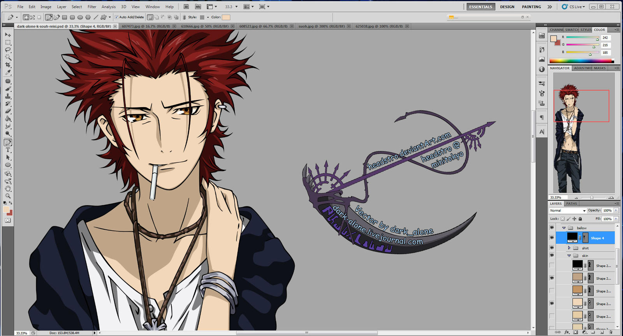Open the Paragraph panel icon
Viewport: 623px width, 336px height.
click(x=542, y=118)
